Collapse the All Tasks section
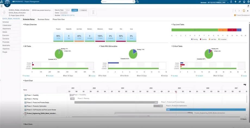250x128 pixels. (x=24, y=46)
